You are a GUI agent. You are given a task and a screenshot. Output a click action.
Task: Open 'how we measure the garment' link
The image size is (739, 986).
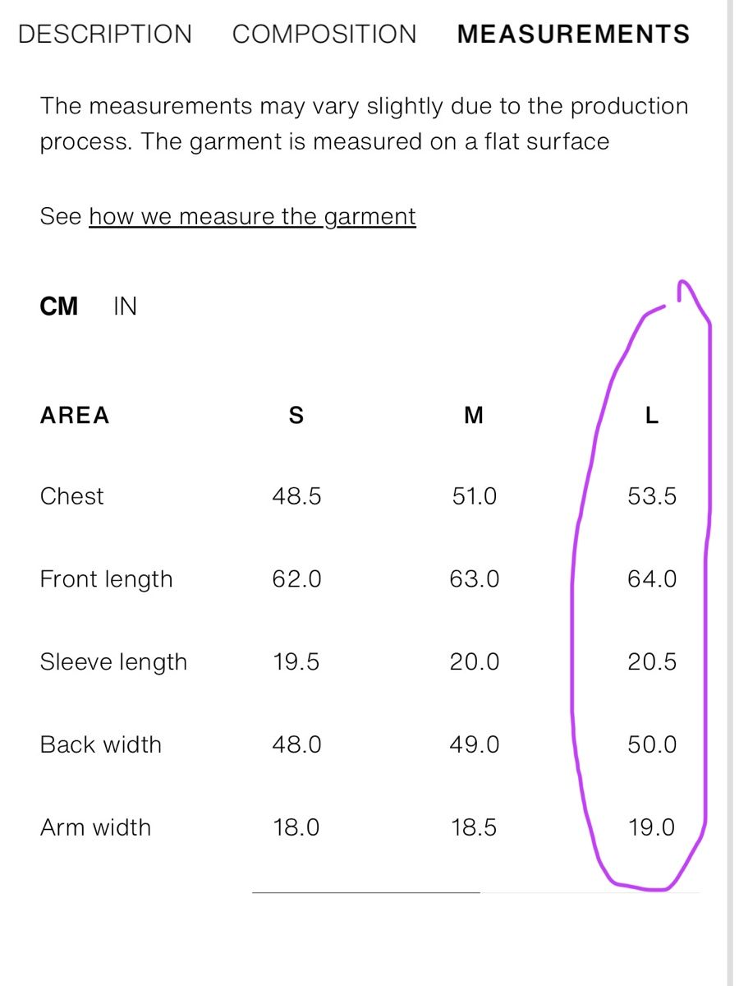[x=252, y=217]
